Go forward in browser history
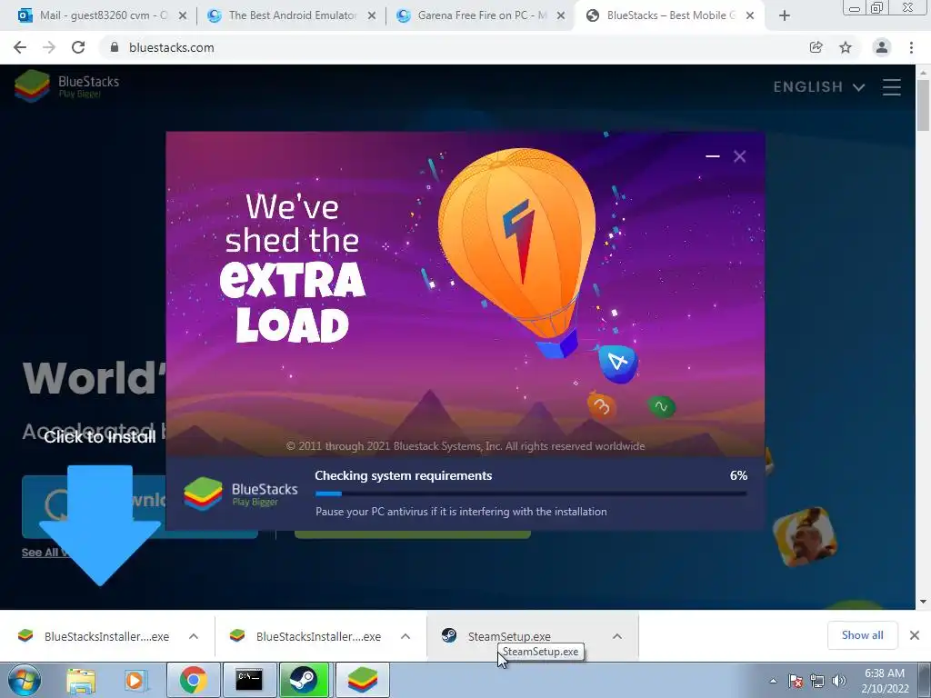The width and height of the screenshot is (931, 698). [49, 47]
